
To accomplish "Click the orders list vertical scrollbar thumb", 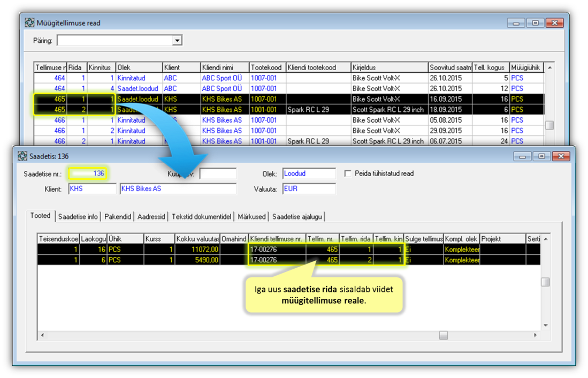I will [549, 125].
